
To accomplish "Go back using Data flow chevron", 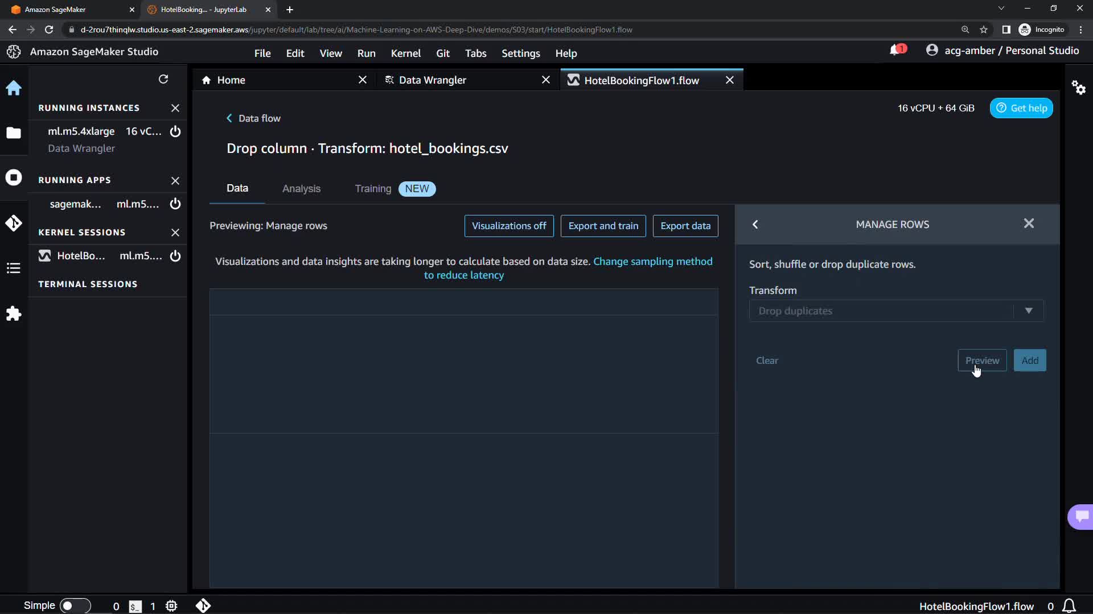I will click(x=229, y=118).
